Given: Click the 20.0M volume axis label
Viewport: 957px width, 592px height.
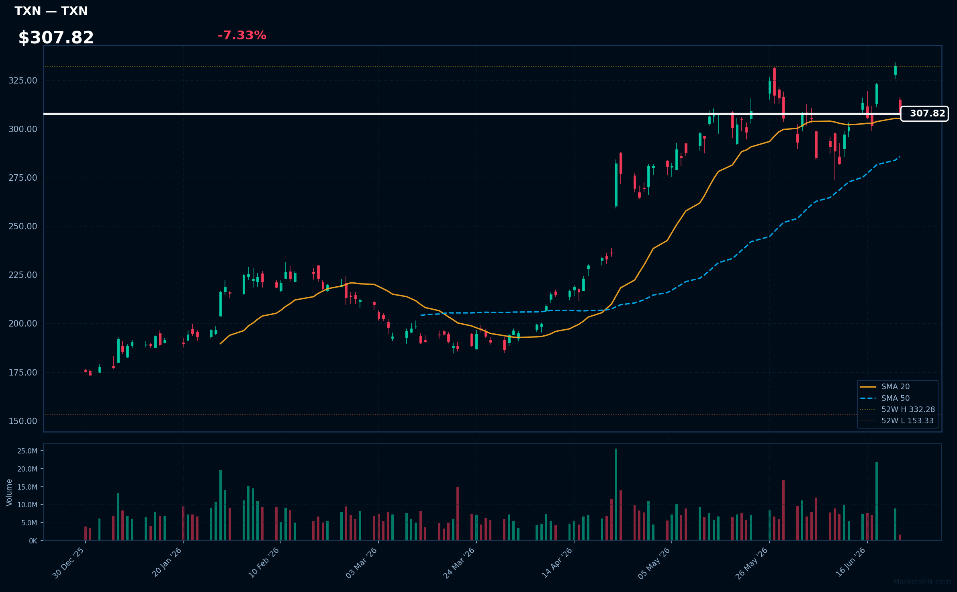Looking at the screenshot, I should click(27, 469).
